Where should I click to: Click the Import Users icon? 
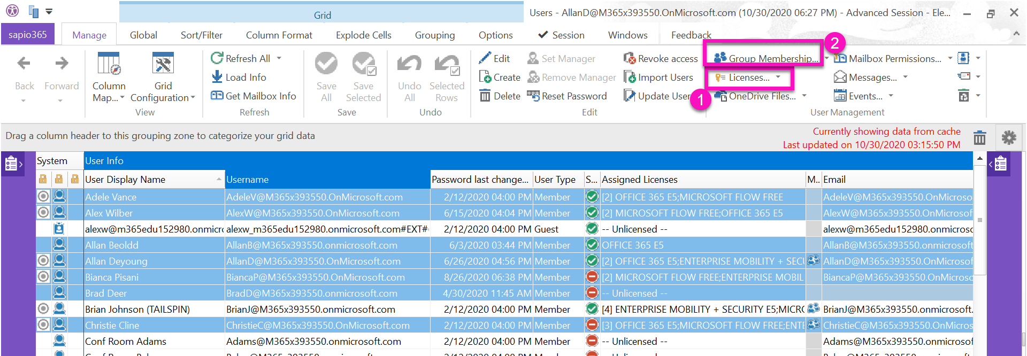(x=629, y=78)
